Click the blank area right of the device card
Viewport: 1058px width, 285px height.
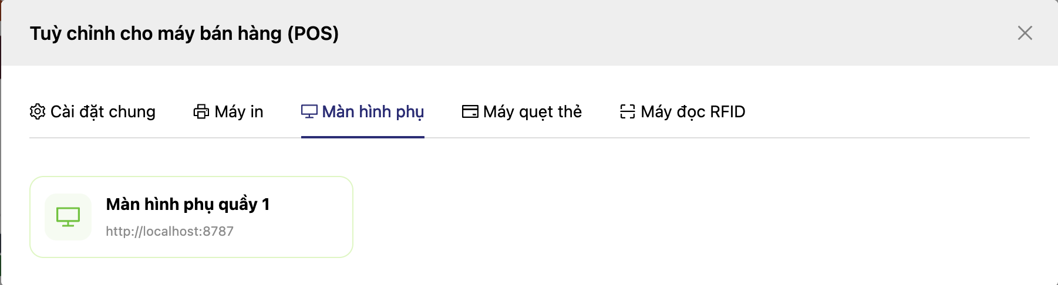(x=646, y=217)
